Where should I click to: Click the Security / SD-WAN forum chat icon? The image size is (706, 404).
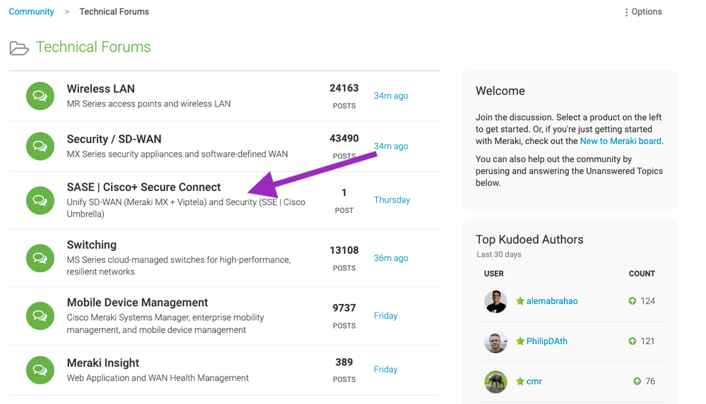tap(40, 147)
